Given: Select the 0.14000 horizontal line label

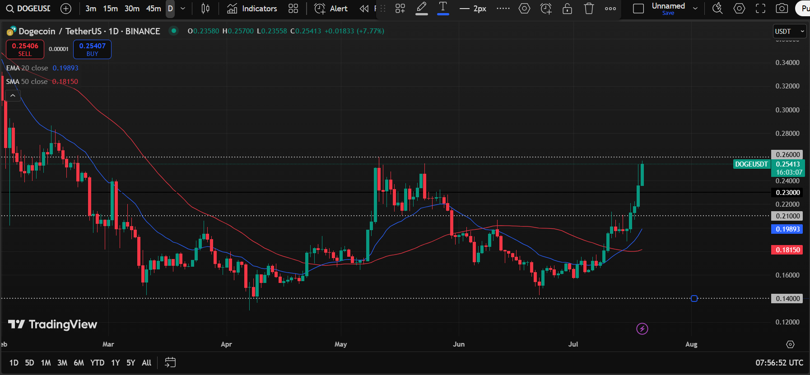Looking at the screenshot, I should tap(787, 299).
